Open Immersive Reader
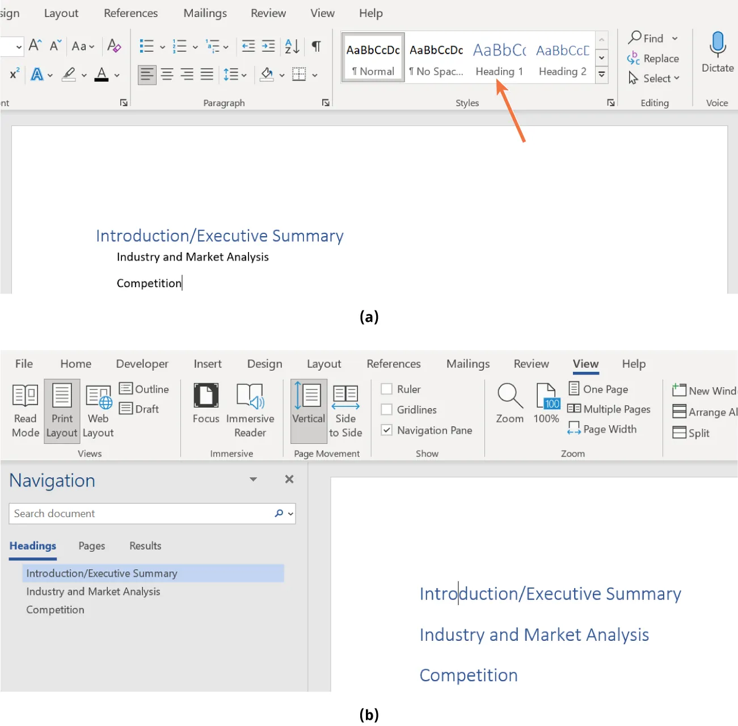Viewport: 738px width, 726px height. click(x=250, y=409)
